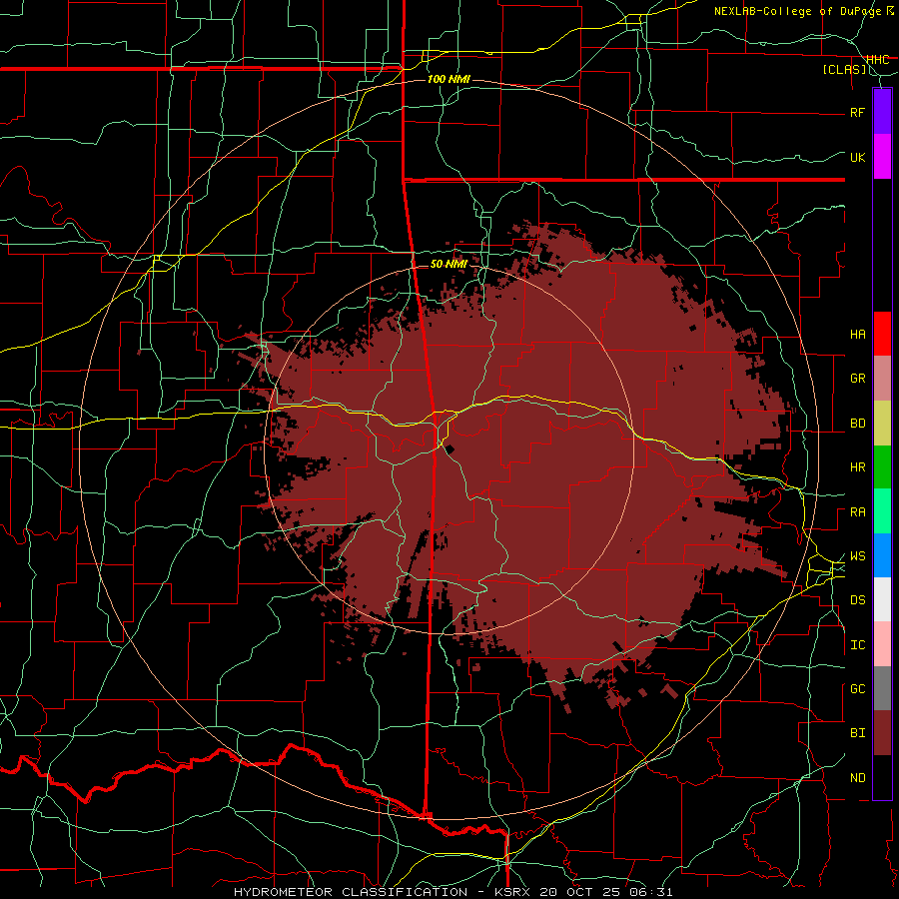Click the bright red HA color swatch
The height and width of the screenshot is (899, 899).
[x=882, y=334]
